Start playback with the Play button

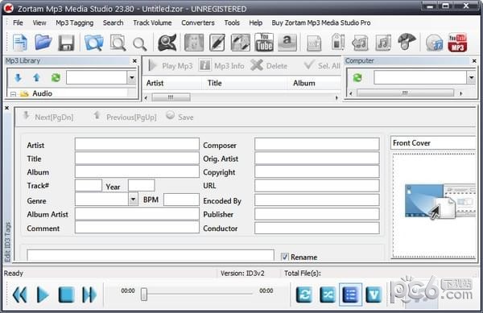43,294
